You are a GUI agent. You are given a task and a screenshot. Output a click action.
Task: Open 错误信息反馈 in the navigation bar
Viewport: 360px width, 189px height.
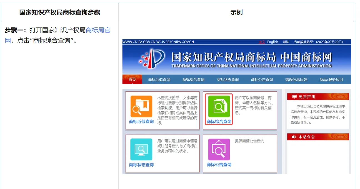click(296, 80)
